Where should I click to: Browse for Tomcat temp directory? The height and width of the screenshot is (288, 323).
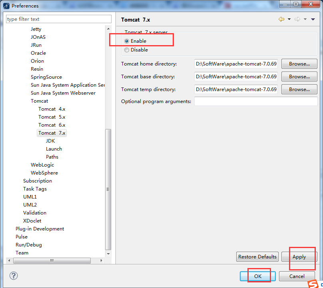pos(299,89)
